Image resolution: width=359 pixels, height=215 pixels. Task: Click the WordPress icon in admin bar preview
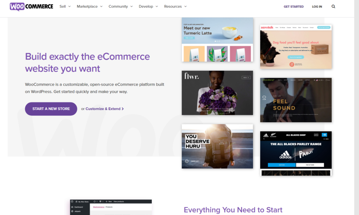click(x=72, y=201)
